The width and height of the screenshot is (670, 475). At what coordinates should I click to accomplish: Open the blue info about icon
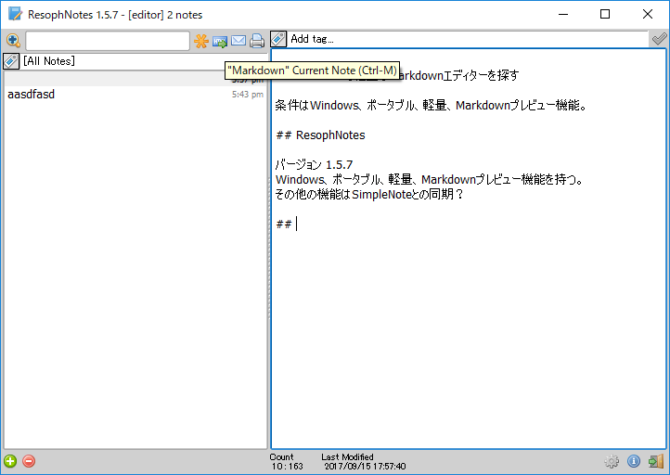point(634,461)
